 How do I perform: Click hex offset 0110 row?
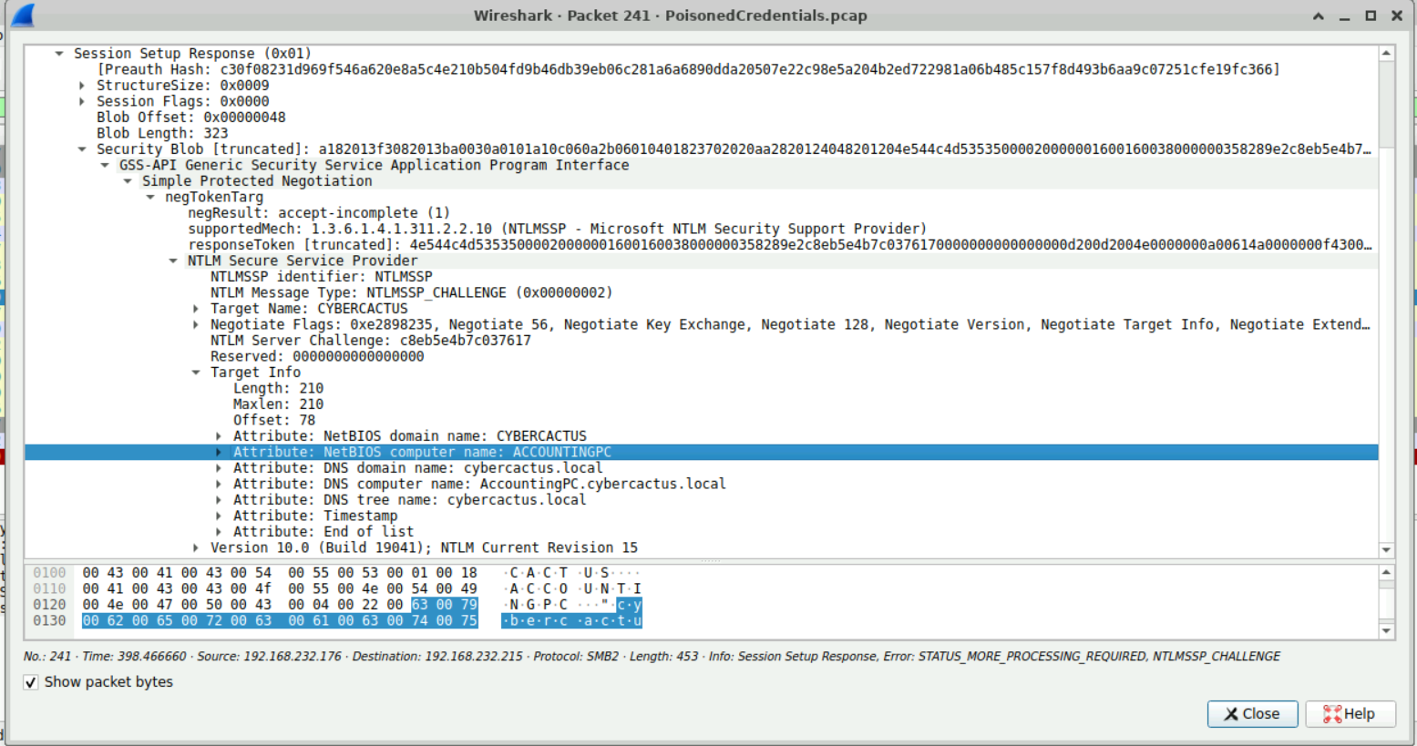50,589
